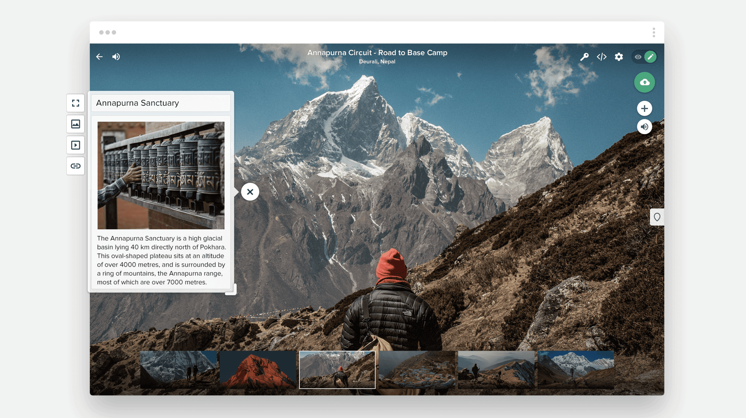Open the browser three-dot menu

click(654, 32)
